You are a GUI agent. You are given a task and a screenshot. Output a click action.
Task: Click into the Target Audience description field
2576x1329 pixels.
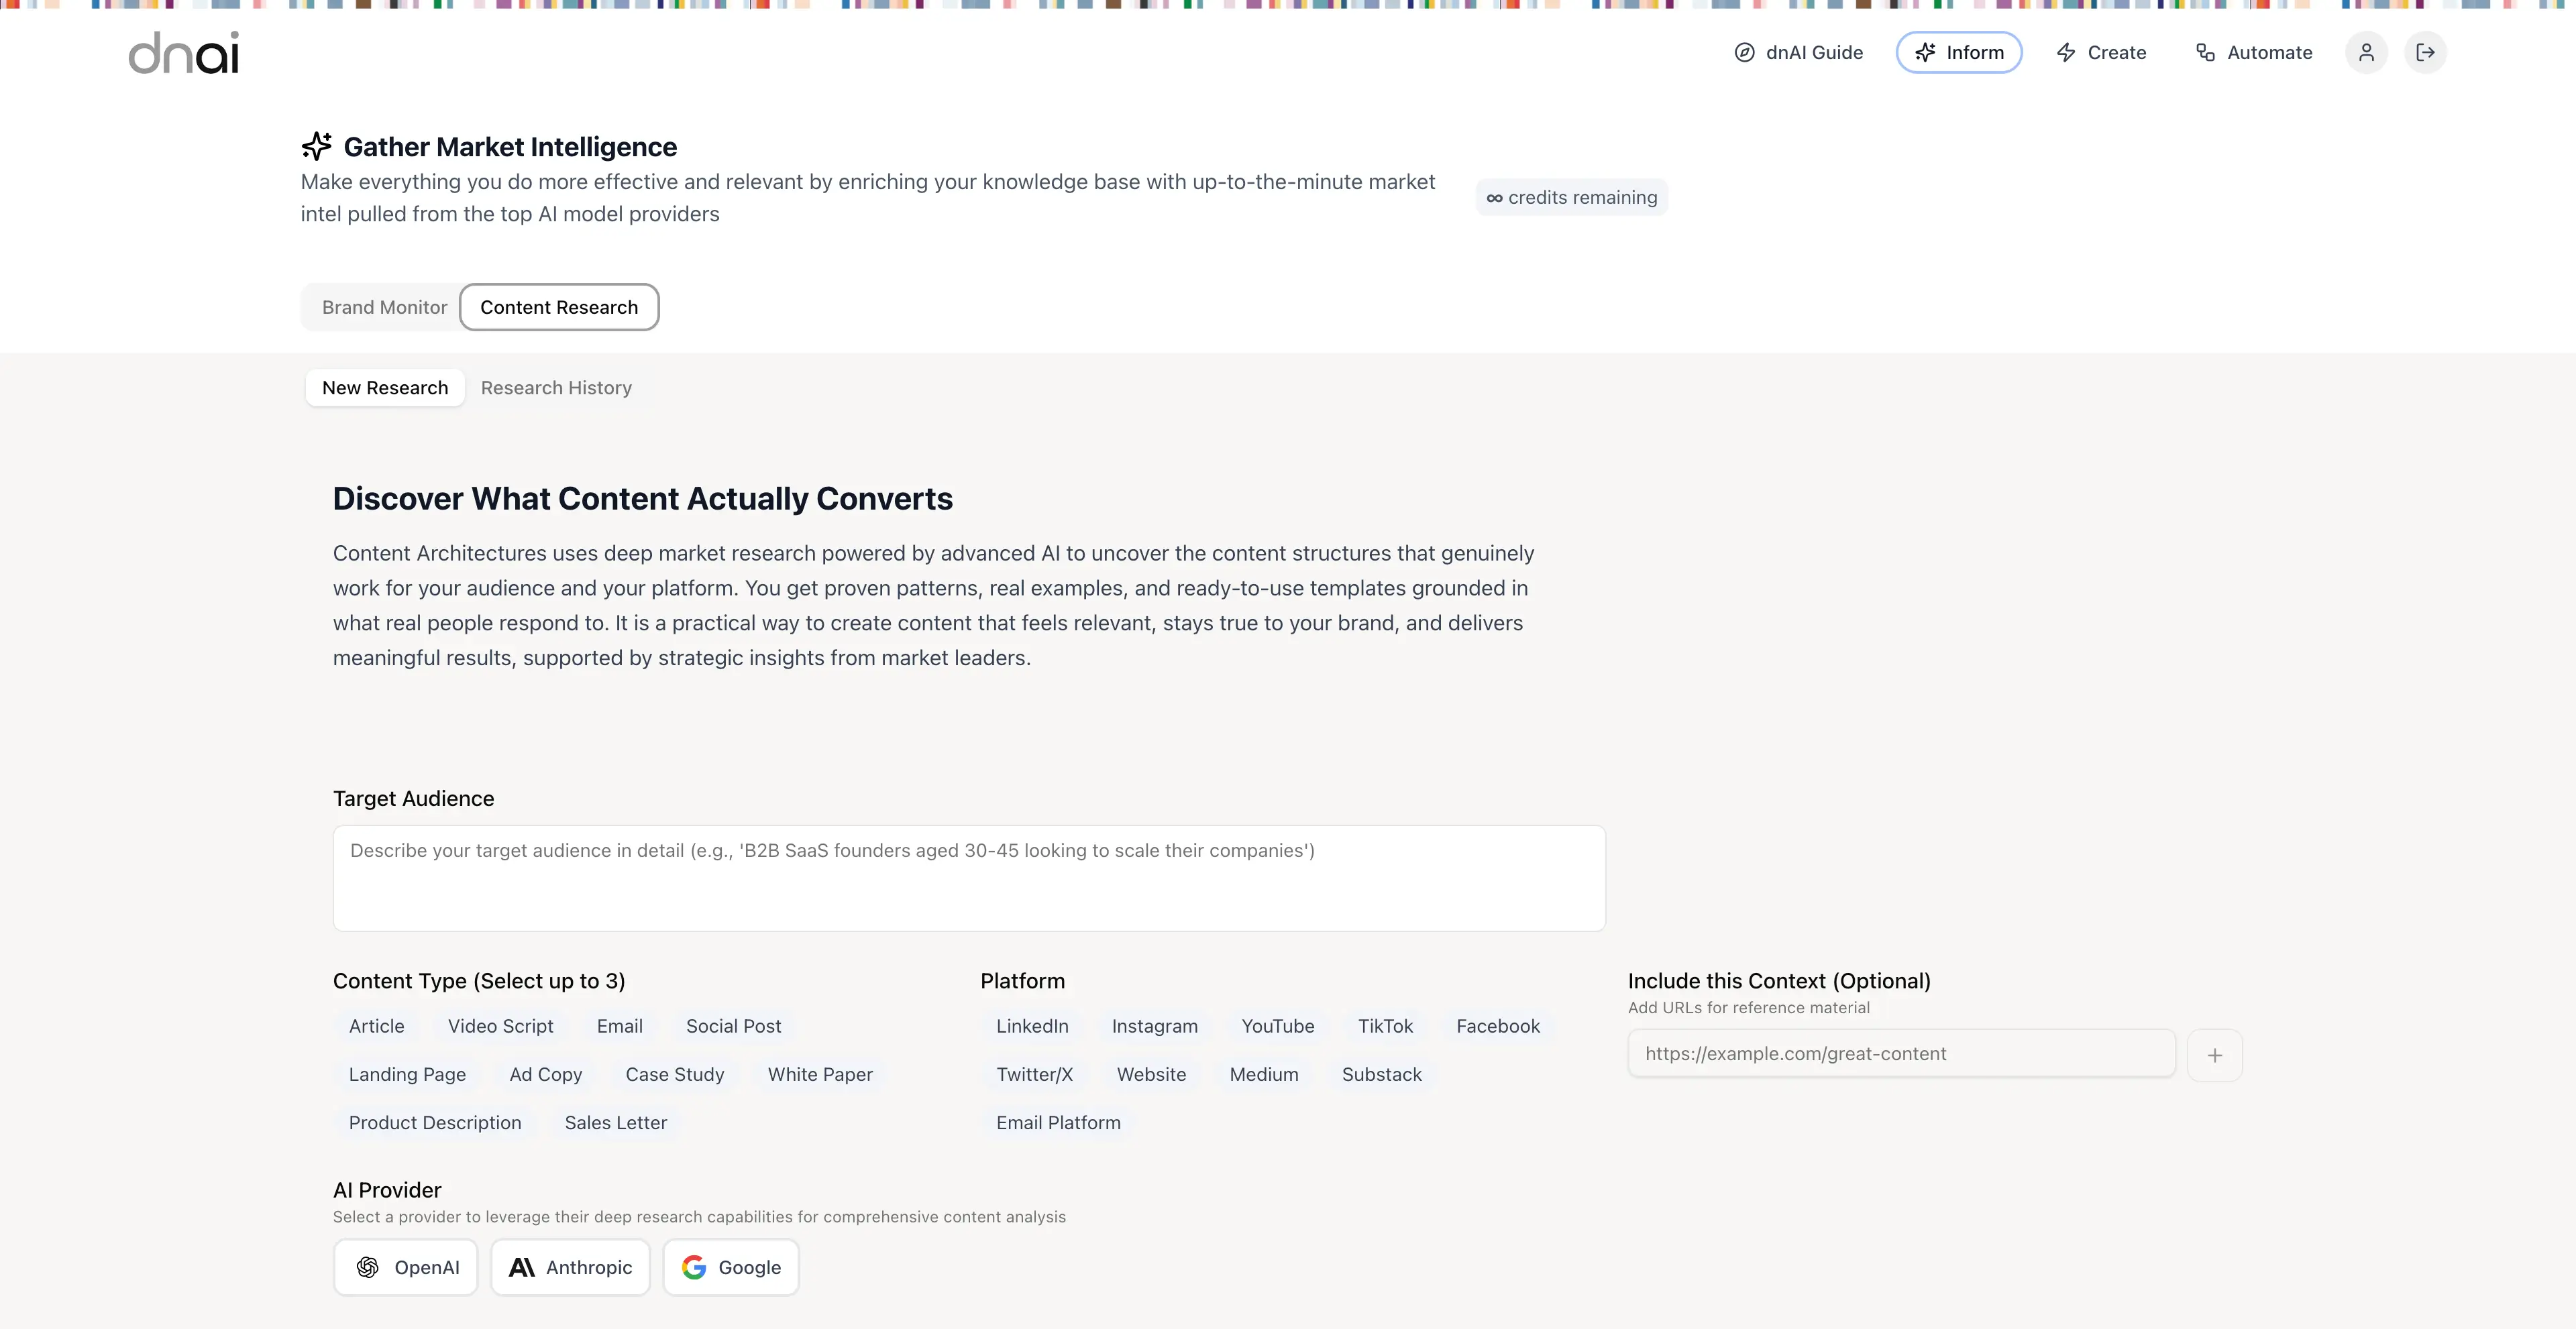(x=967, y=877)
